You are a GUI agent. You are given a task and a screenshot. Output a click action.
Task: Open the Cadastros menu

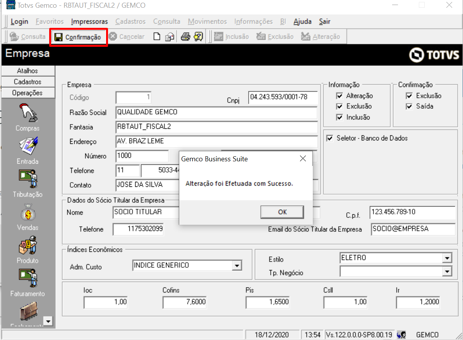(x=130, y=22)
